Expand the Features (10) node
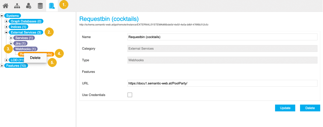Screen dimensions: 323x127 [x=2, y=66]
